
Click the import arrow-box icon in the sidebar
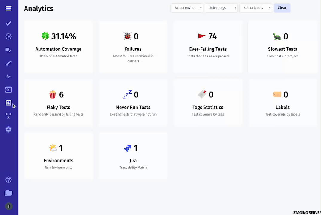[x=8, y=90]
